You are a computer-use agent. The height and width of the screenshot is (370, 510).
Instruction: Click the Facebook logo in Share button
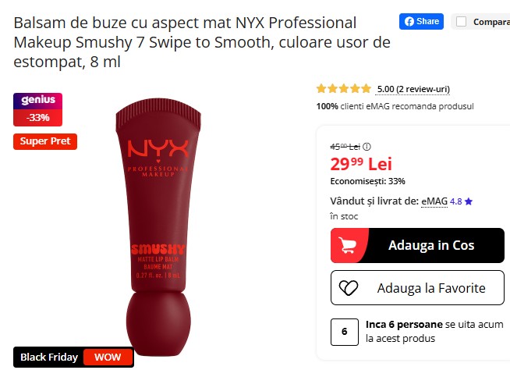pyautogui.click(x=409, y=22)
